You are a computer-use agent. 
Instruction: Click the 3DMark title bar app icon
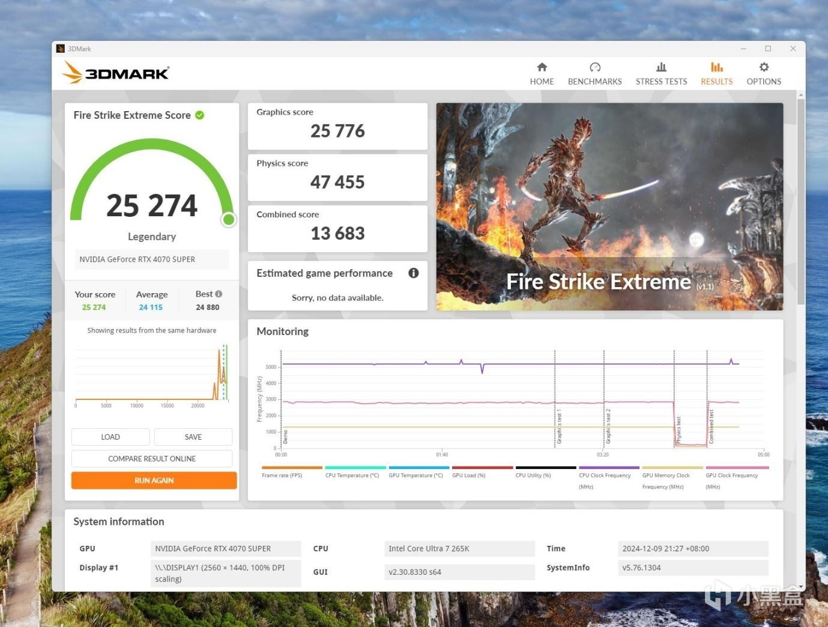60,49
